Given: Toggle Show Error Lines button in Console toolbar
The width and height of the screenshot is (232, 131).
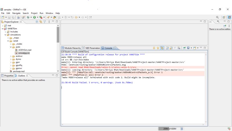Looking at the screenshot, I should pos(162,48).
